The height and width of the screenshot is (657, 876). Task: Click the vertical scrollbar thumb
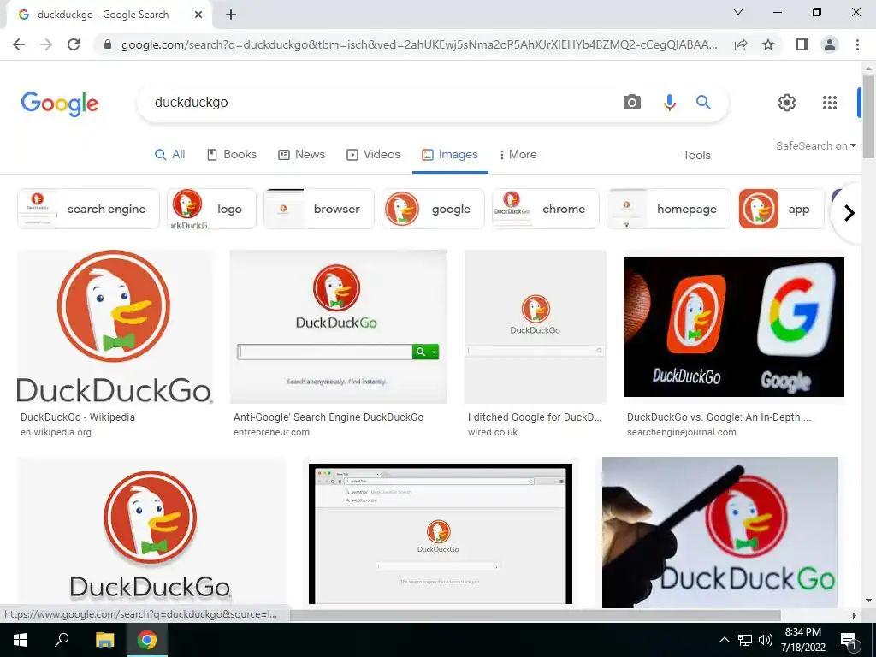click(x=868, y=116)
